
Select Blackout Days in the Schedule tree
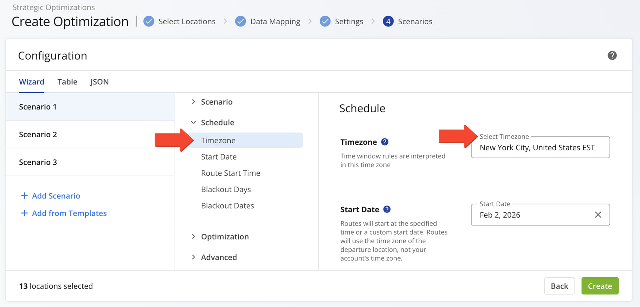click(x=226, y=189)
